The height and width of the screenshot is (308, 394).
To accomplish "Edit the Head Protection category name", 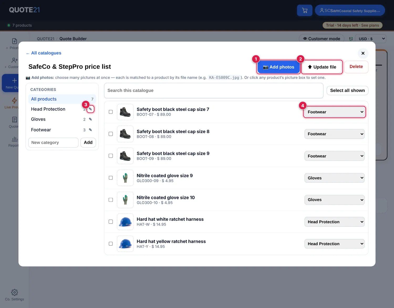I will [90, 109].
